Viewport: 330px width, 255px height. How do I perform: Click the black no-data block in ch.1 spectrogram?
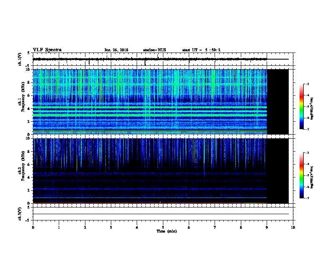click(x=278, y=102)
